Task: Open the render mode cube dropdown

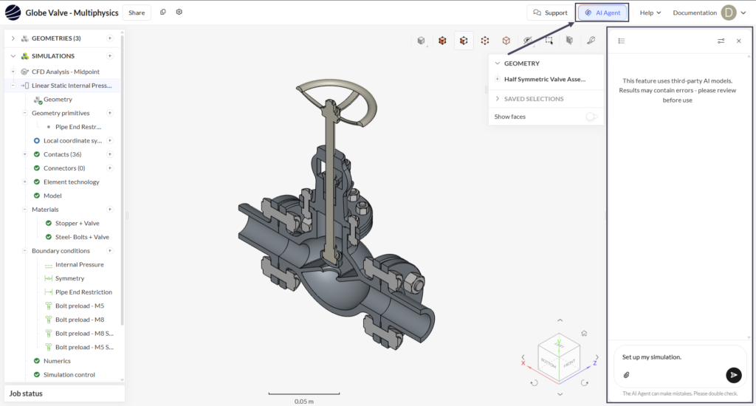Action: (x=422, y=41)
